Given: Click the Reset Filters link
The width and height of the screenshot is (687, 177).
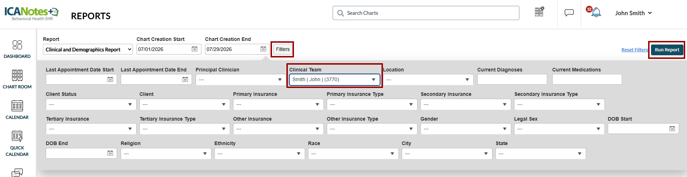Looking at the screenshot, I should (634, 50).
